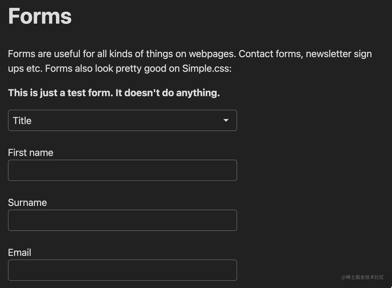Viewport: 392px width, 288px height.
Task: Click "Forms are useful" at paragraph start
Action: coord(44,54)
